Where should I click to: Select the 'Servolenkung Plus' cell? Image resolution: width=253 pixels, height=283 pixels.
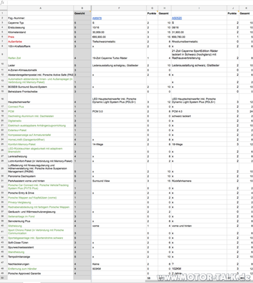pyautogui.click(x=40, y=221)
